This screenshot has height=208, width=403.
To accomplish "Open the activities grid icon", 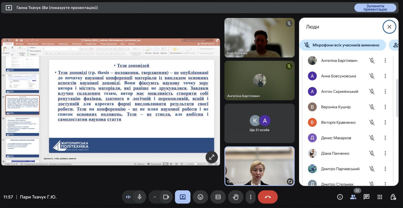I will 380,197.
